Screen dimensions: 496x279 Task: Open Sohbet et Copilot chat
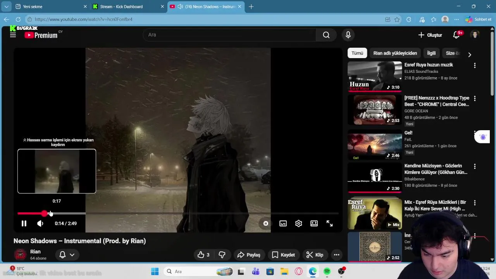(478, 19)
